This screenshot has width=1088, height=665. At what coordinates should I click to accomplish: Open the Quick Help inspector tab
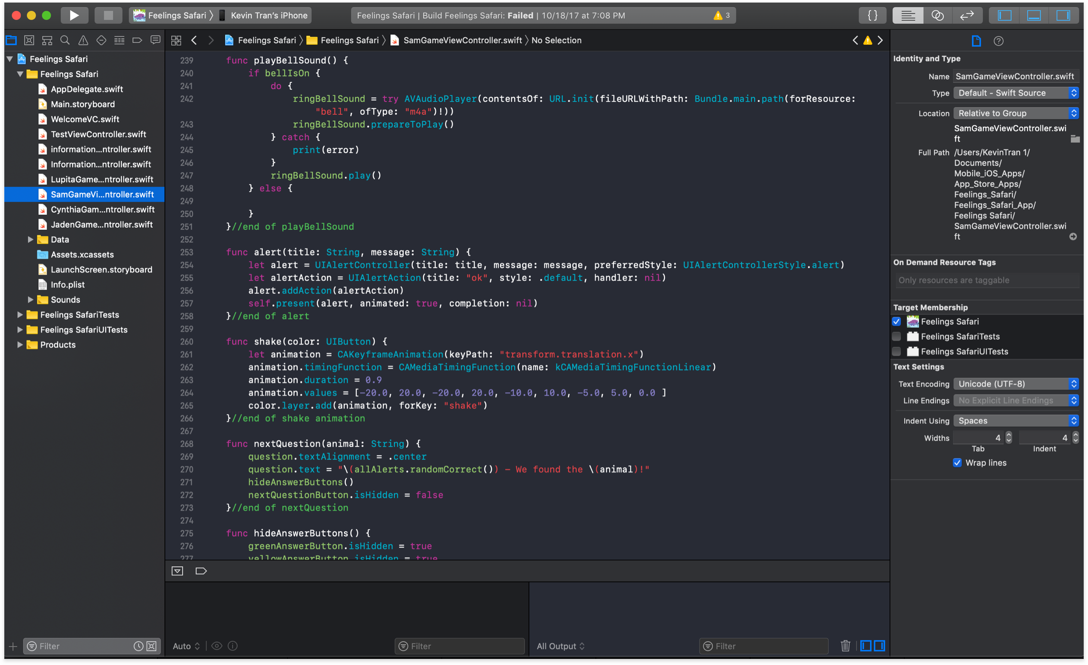(998, 41)
